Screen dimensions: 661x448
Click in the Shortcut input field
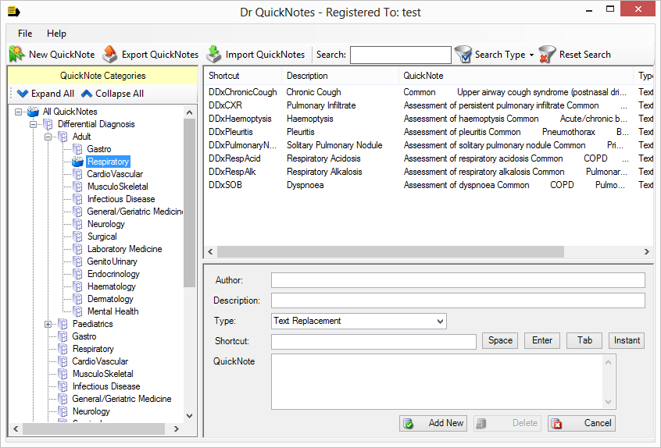click(373, 342)
